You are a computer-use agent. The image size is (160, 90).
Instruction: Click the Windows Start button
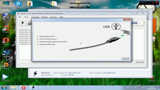pos(4,88)
